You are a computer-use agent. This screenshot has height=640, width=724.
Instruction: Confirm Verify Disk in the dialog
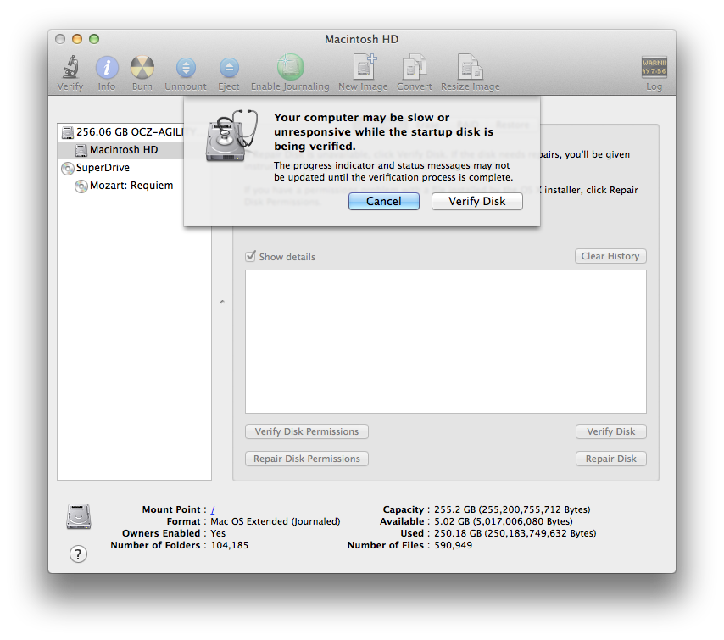(x=477, y=202)
